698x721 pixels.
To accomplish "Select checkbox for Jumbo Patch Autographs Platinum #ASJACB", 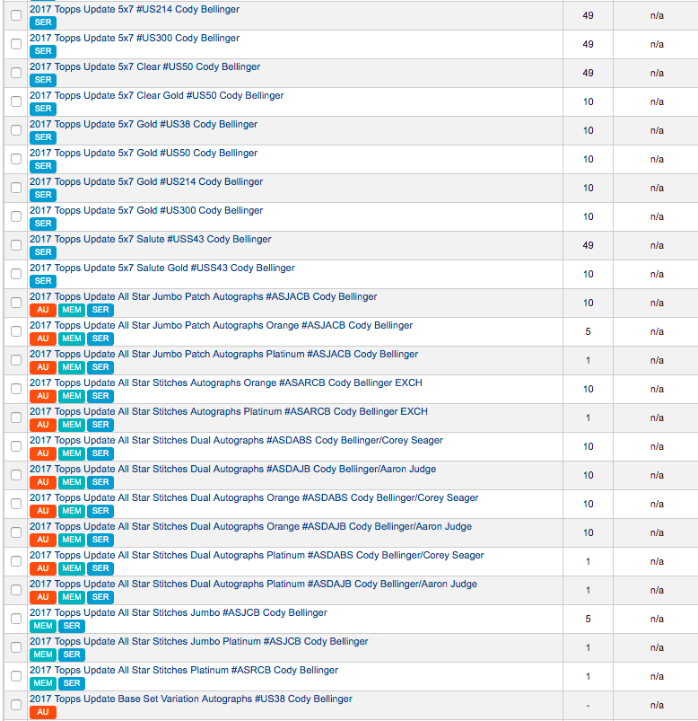I will pos(16,360).
